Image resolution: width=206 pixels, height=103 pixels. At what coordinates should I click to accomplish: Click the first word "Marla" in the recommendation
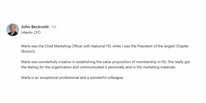tap(25, 46)
